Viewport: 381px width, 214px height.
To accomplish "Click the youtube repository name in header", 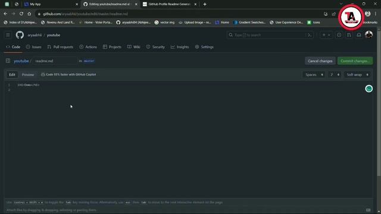I will click(54, 35).
